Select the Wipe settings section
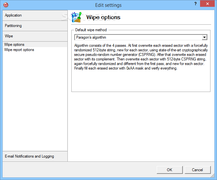This screenshot has height=180, width=217. point(35,36)
